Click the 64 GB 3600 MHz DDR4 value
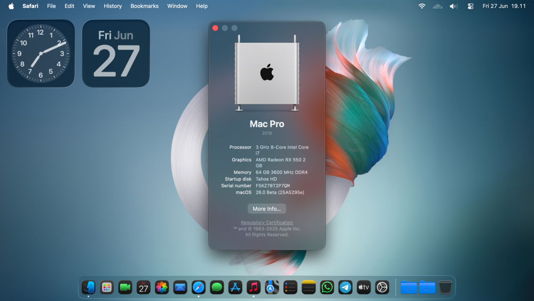The height and width of the screenshot is (301, 534). tap(281, 173)
